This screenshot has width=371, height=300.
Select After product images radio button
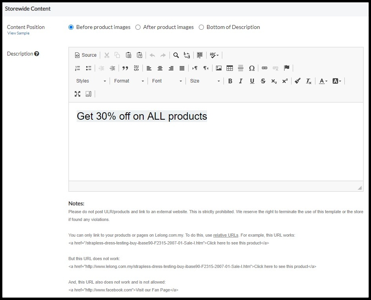(x=138, y=27)
